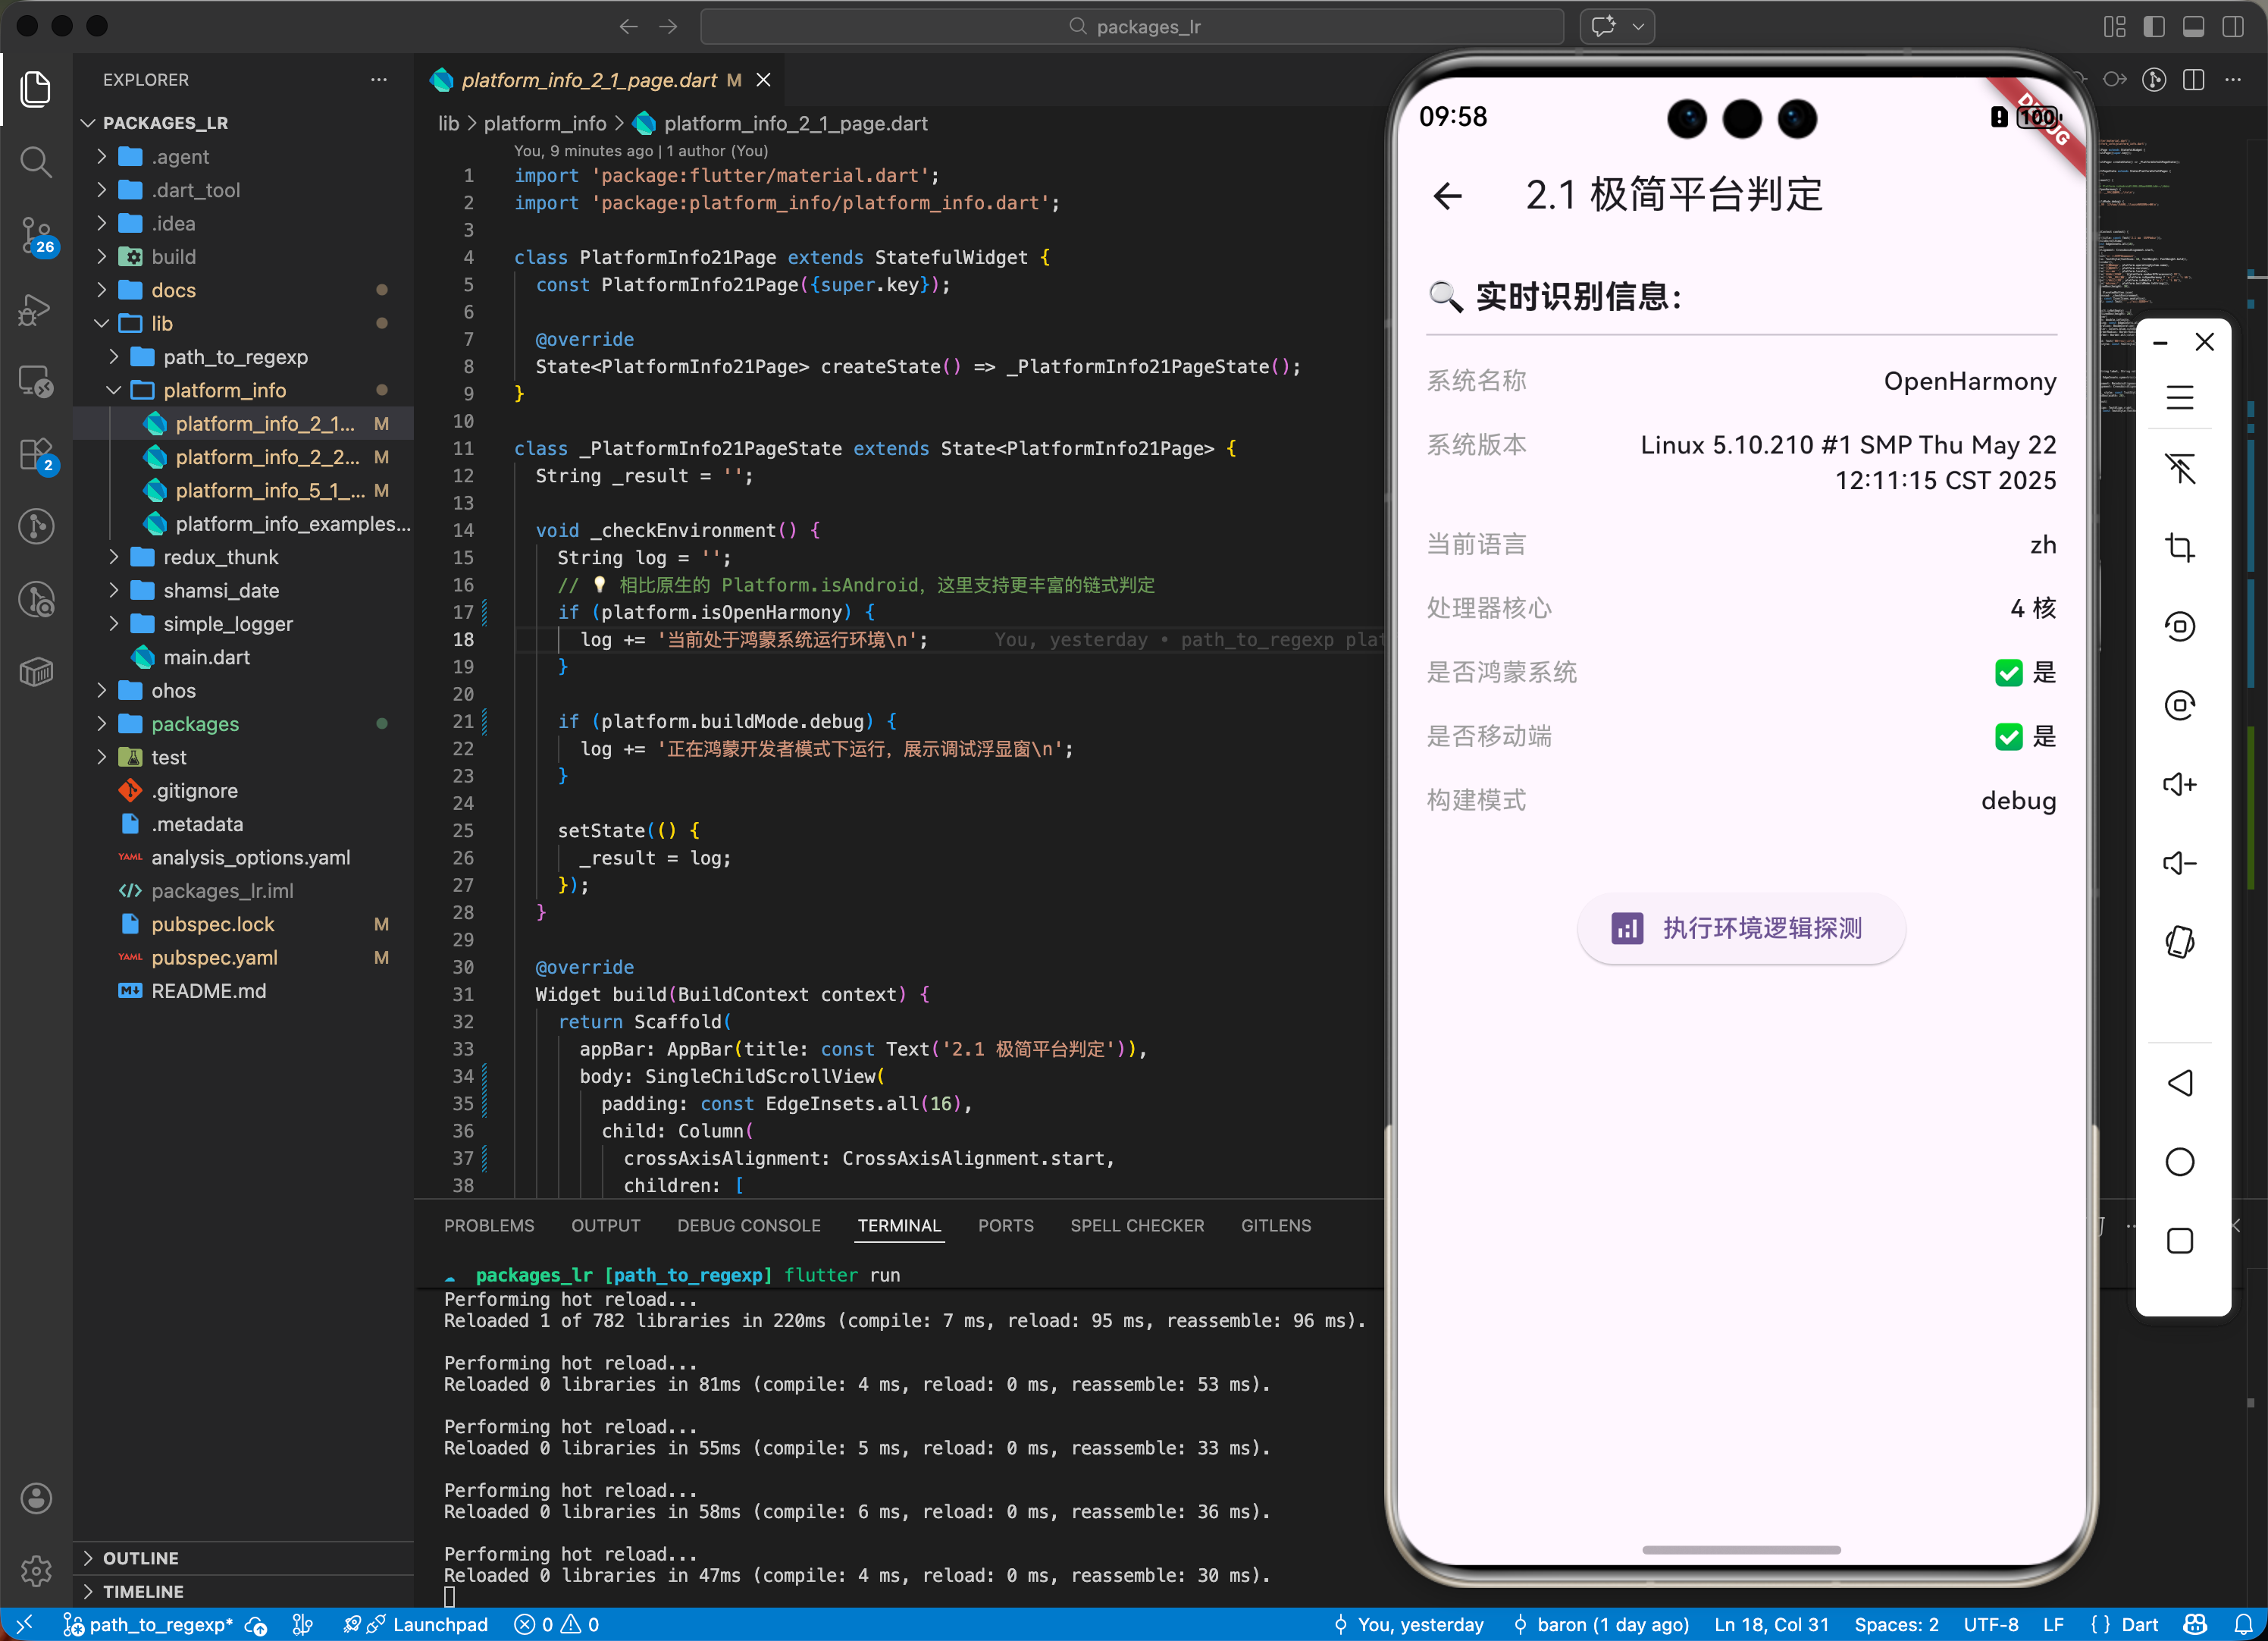2268x1641 pixels.
Task: Click emulator crop screenshot icon
Action: (2179, 548)
